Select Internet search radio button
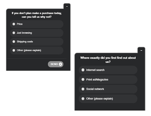Image resolution: width=151 pixels, height=116 pixels. coord(83,70)
